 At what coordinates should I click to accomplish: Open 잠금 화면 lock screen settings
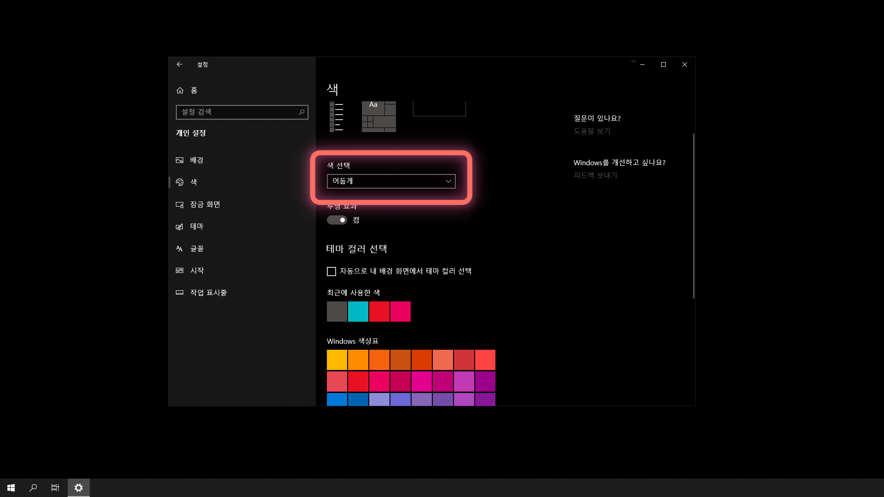click(205, 204)
